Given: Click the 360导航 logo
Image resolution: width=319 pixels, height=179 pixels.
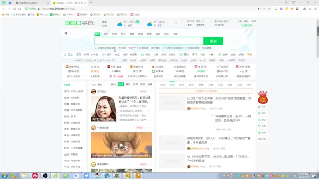Looking at the screenshot, I should [x=79, y=23].
